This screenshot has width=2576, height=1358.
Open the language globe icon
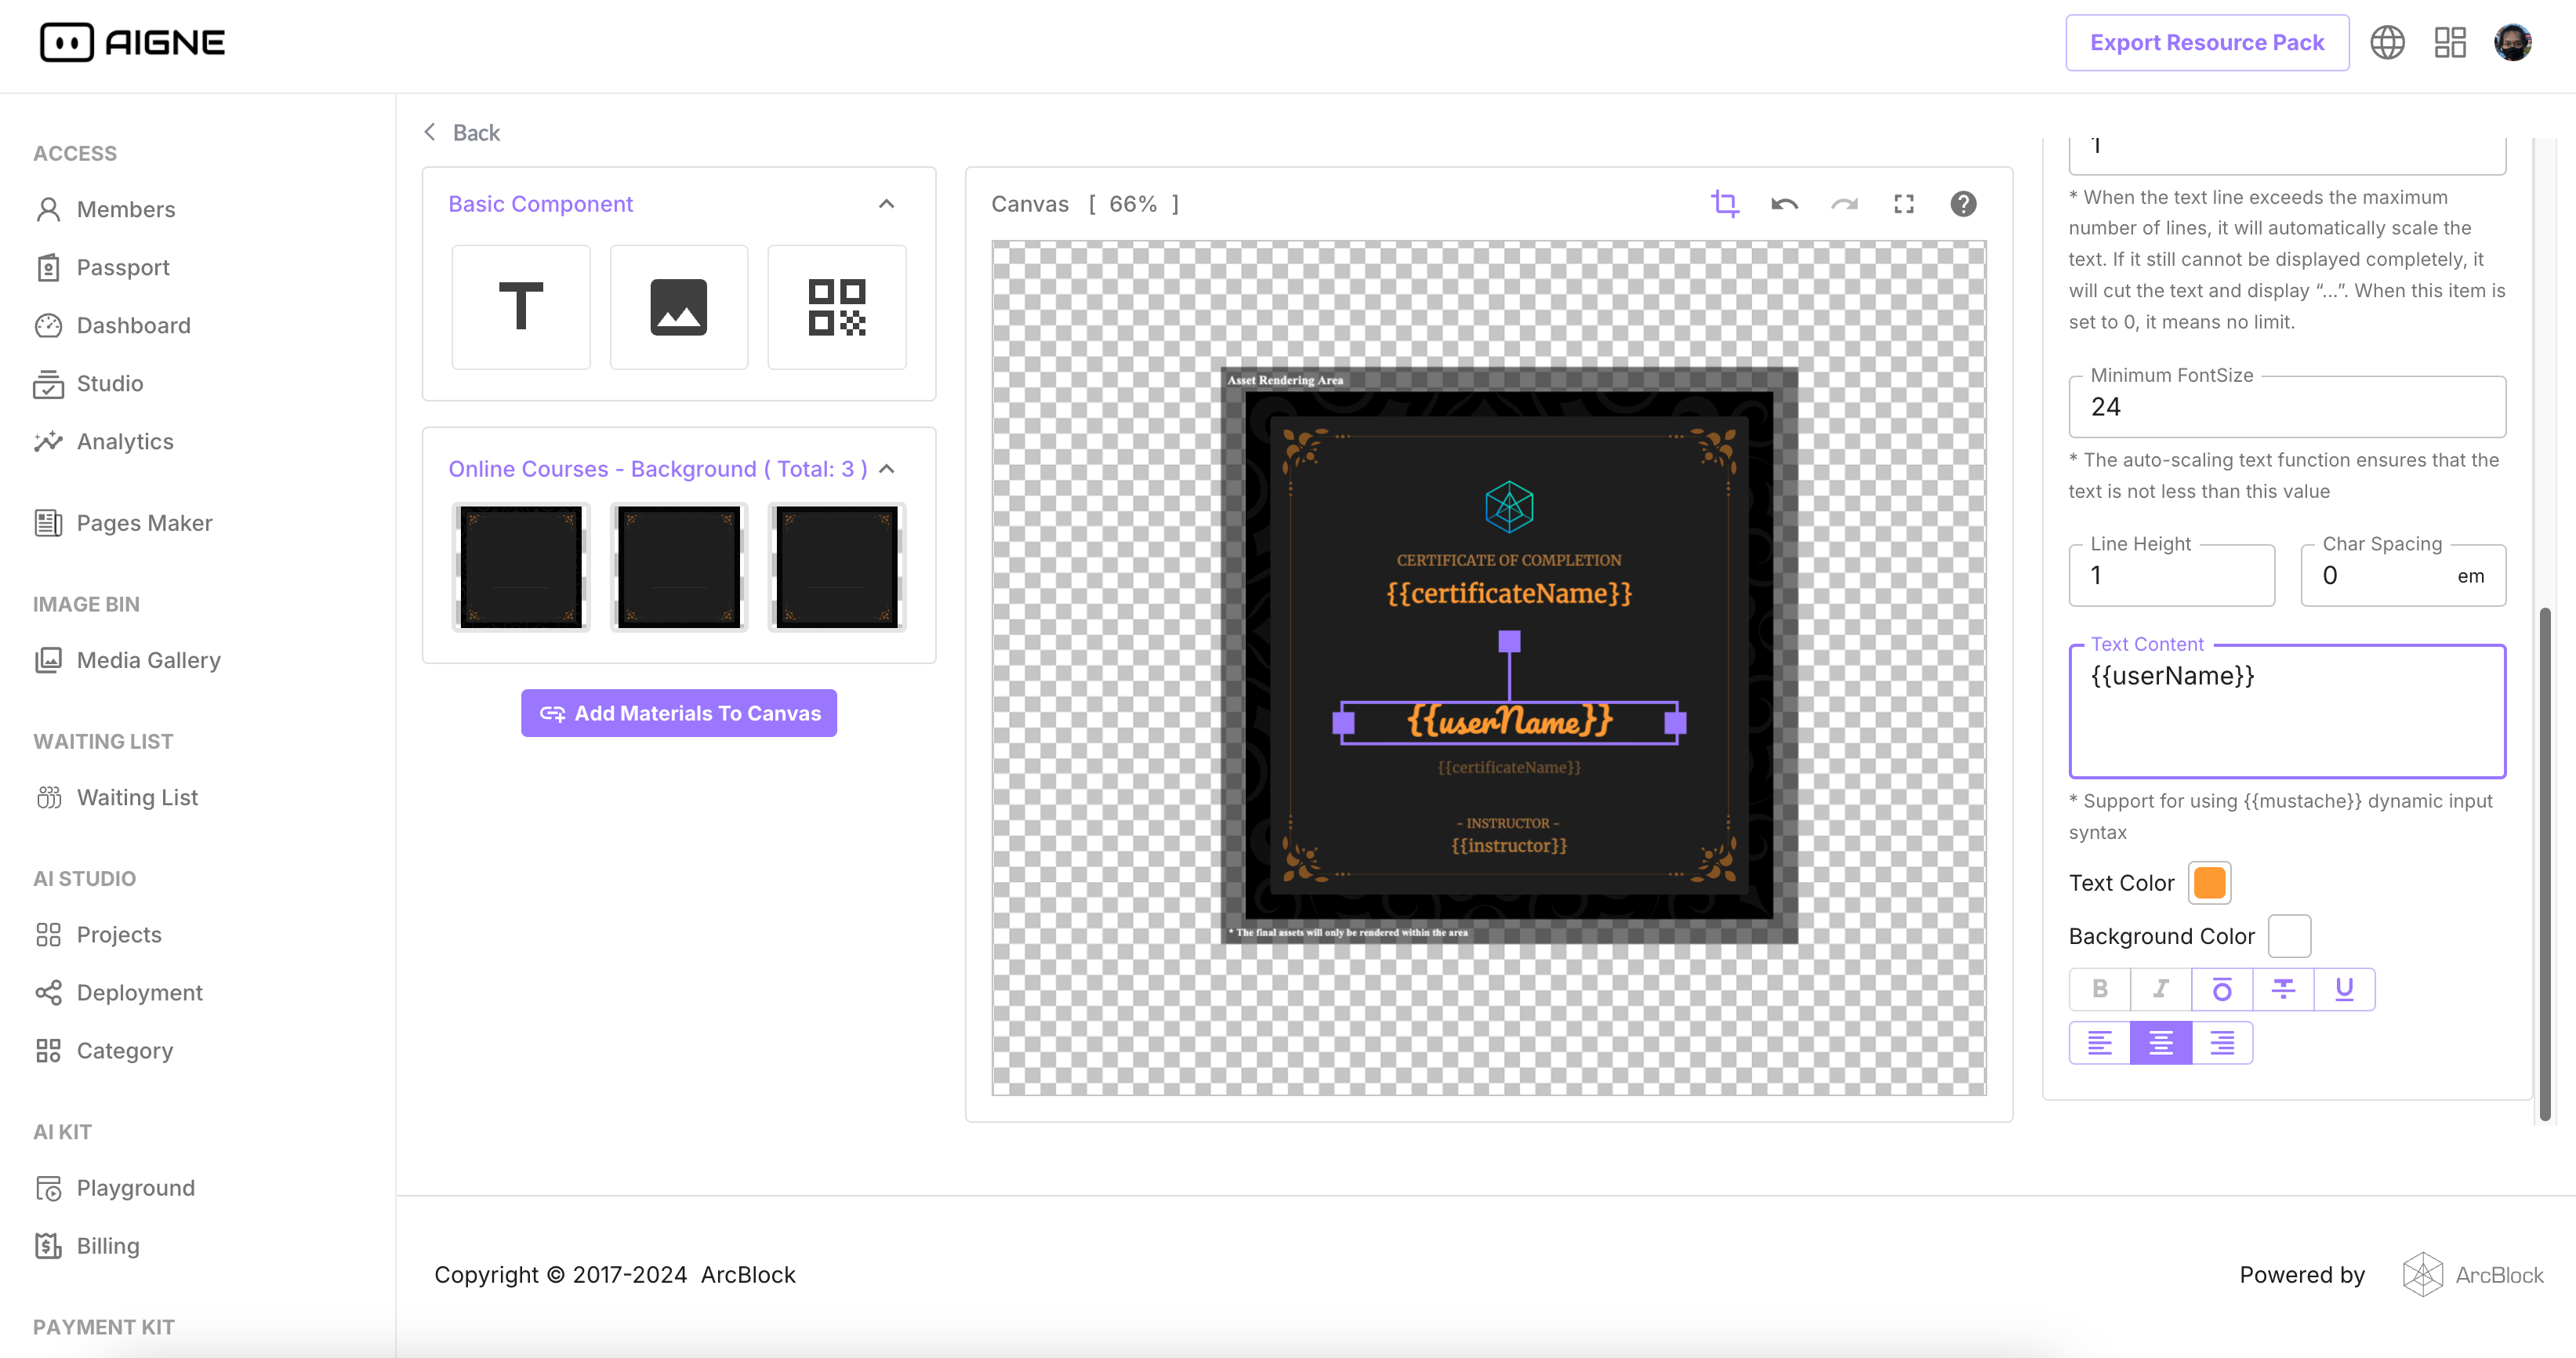click(x=2387, y=42)
